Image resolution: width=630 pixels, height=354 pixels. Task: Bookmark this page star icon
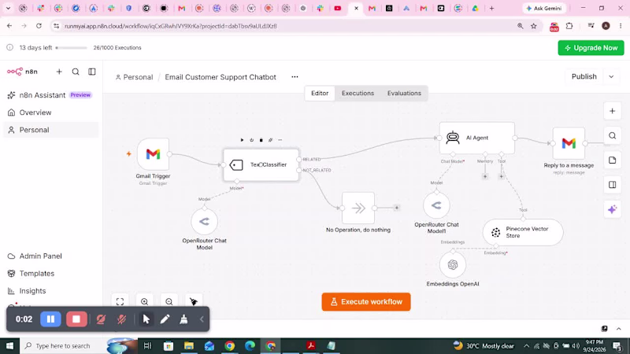pyautogui.click(x=534, y=26)
